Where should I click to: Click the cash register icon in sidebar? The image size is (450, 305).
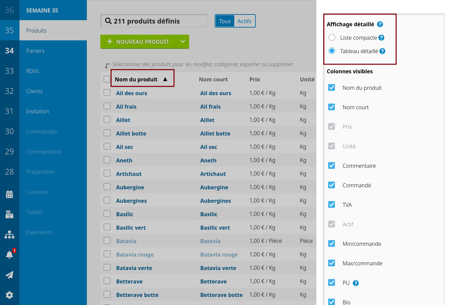[9, 214]
